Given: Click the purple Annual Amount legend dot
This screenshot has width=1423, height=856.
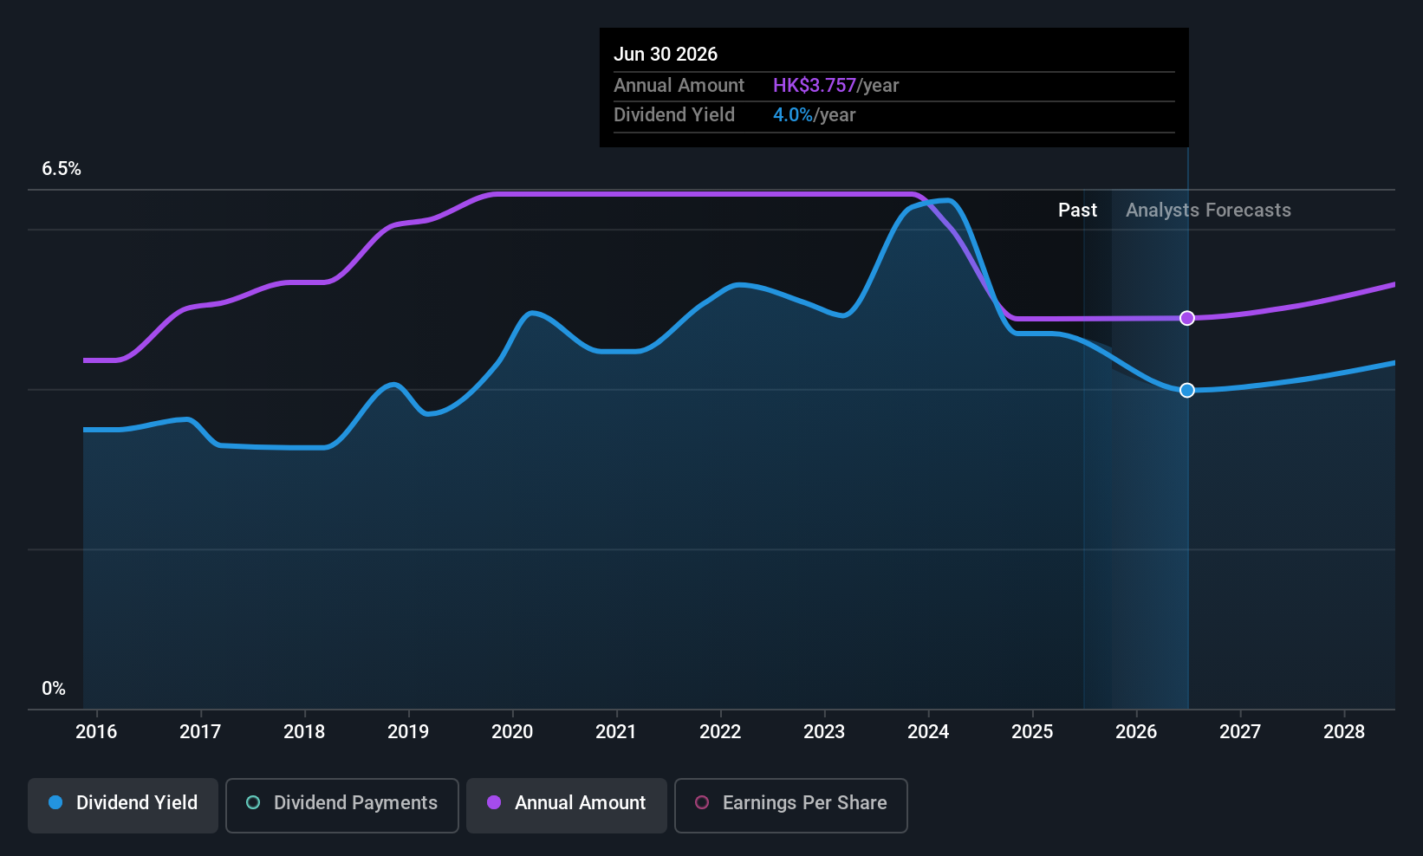Looking at the screenshot, I should (x=494, y=803).
